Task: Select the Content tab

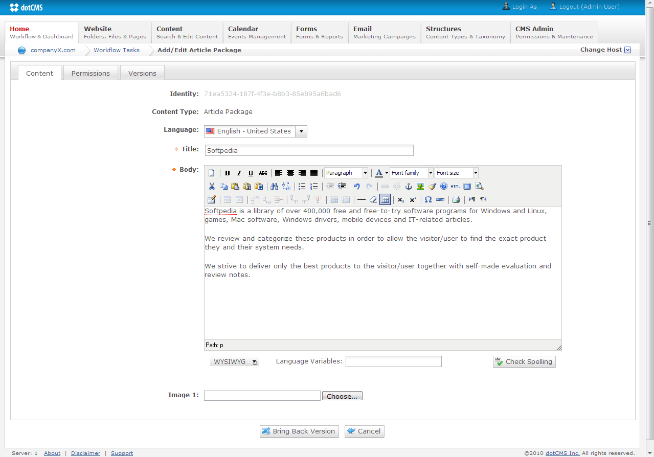Action: click(x=39, y=73)
